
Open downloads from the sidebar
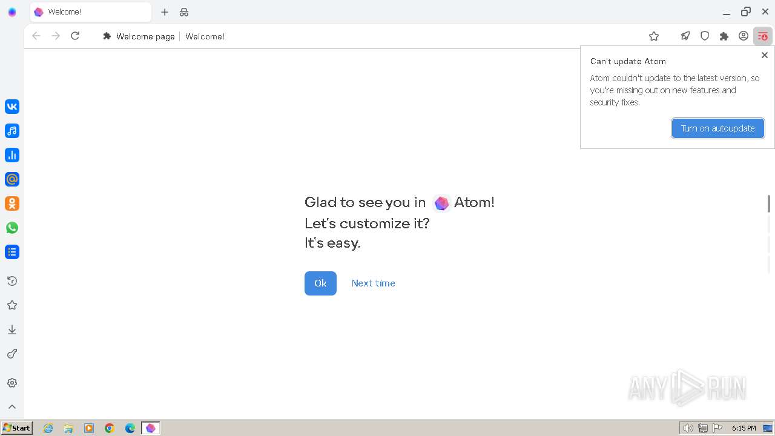(x=12, y=329)
